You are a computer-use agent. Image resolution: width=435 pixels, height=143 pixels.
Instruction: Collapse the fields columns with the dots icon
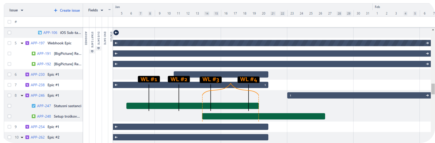[x=110, y=10]
